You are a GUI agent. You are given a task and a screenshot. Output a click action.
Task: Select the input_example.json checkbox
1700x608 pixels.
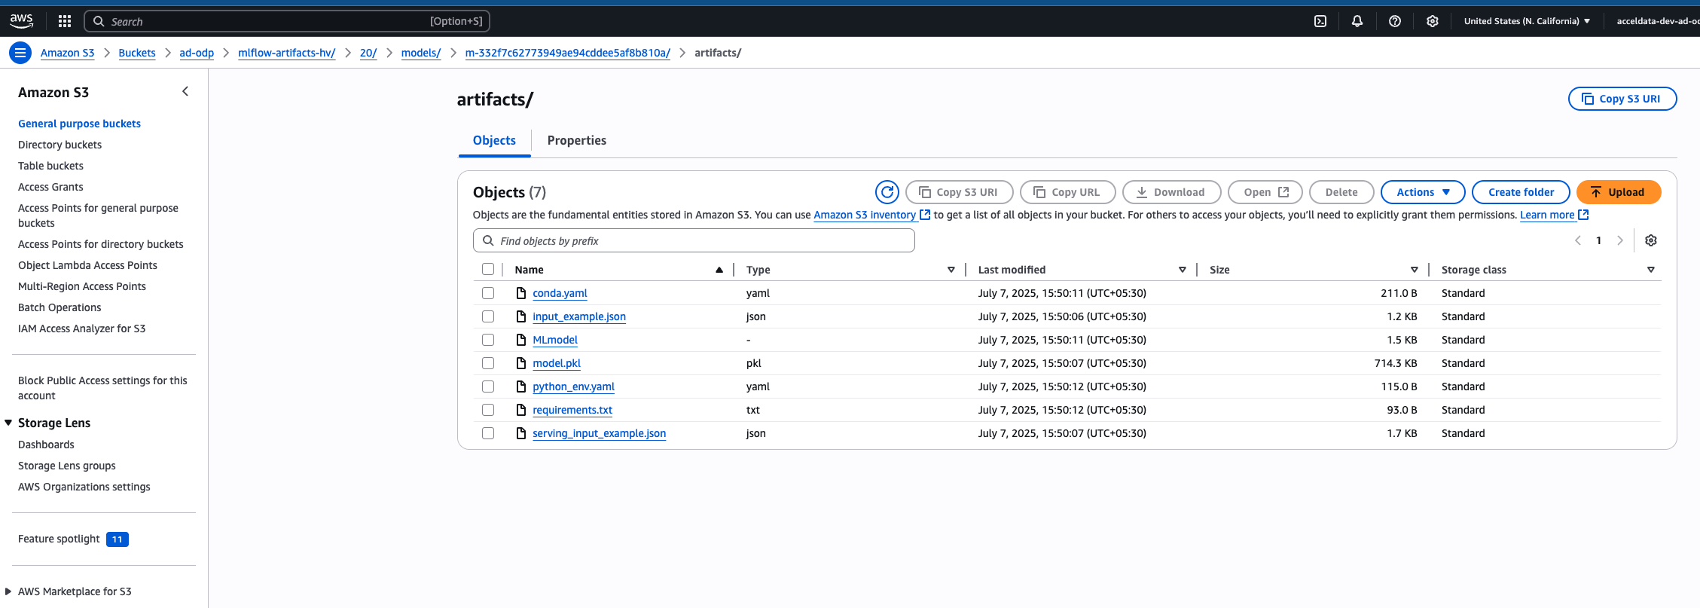(488, 316)
